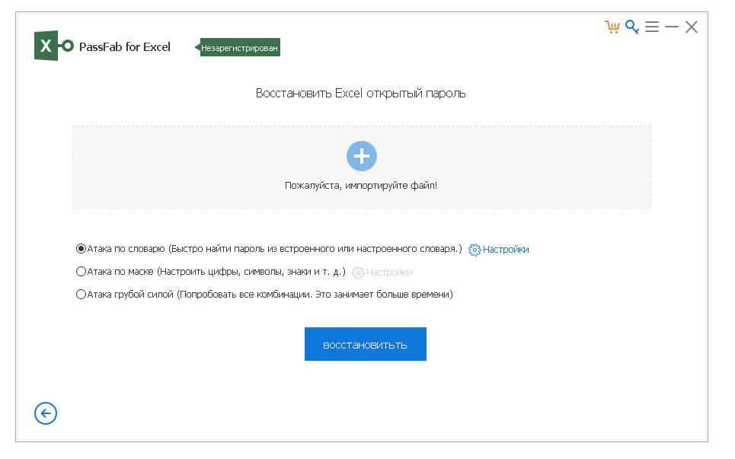Click the Восстановить button
The image size is (735, 459).
pos(365,344)
